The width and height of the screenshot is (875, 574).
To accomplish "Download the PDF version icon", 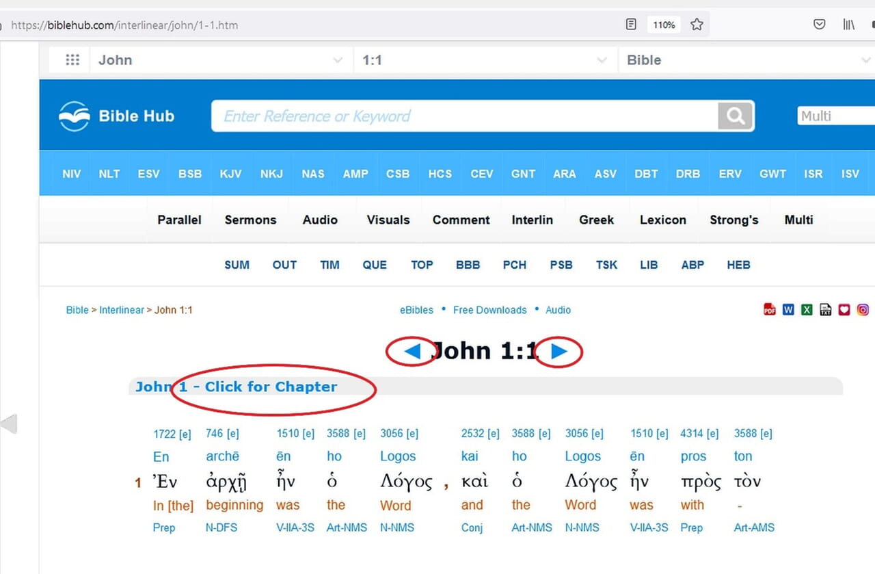I will pos(770,310).
